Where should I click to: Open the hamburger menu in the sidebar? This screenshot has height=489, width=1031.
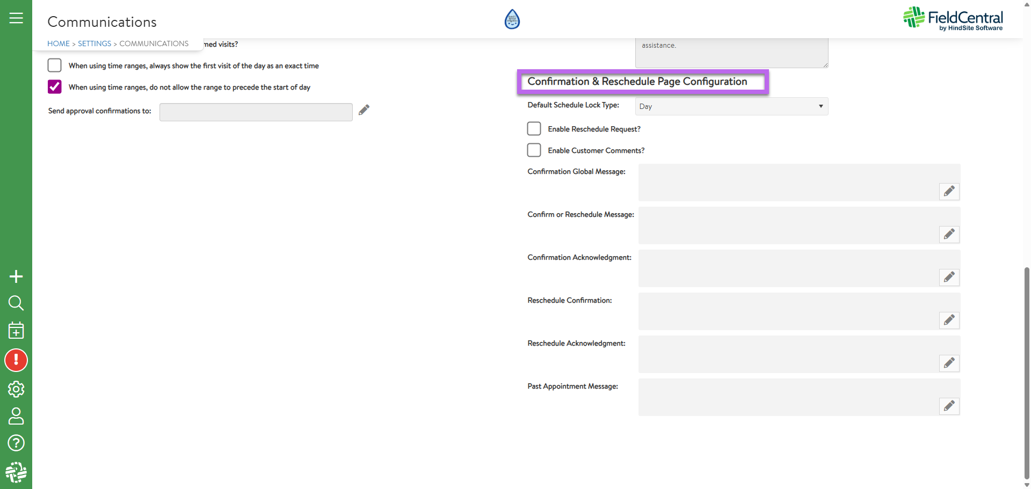pyautogui.click(x=16, y=18)
